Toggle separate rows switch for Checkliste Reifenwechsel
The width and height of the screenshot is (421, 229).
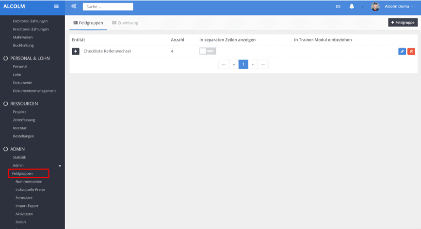tap(208, 51)
